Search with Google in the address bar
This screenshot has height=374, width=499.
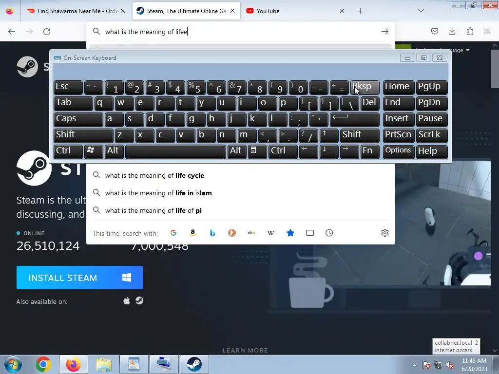point(173,233)
